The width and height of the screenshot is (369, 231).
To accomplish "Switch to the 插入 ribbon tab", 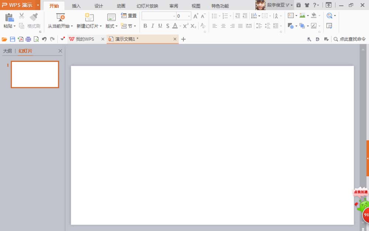I will pyautogui.click(x=76, y=6).
